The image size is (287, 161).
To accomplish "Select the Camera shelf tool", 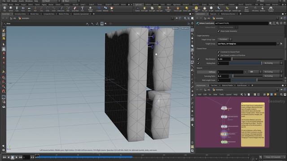I will pyautogui.click(x=137, y=9).
